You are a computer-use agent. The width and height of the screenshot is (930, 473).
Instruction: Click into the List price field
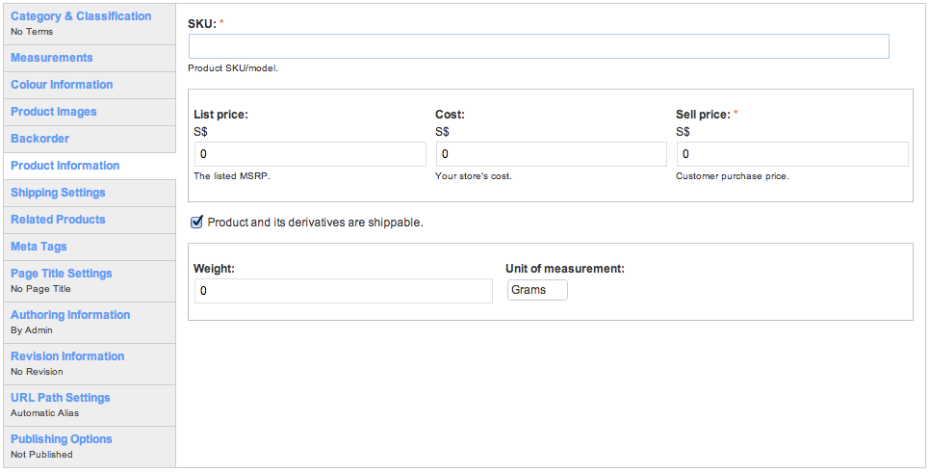pos(310,154)
